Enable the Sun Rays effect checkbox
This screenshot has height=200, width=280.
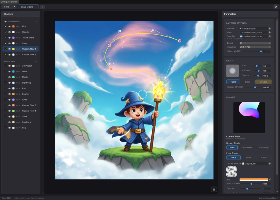click(6, 122)
